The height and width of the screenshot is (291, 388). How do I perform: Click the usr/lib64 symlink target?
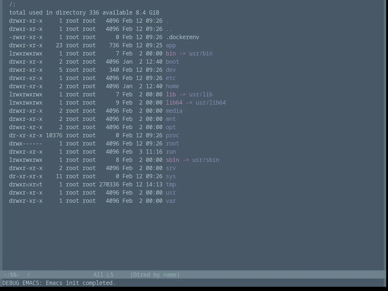(x=211, y=103)
